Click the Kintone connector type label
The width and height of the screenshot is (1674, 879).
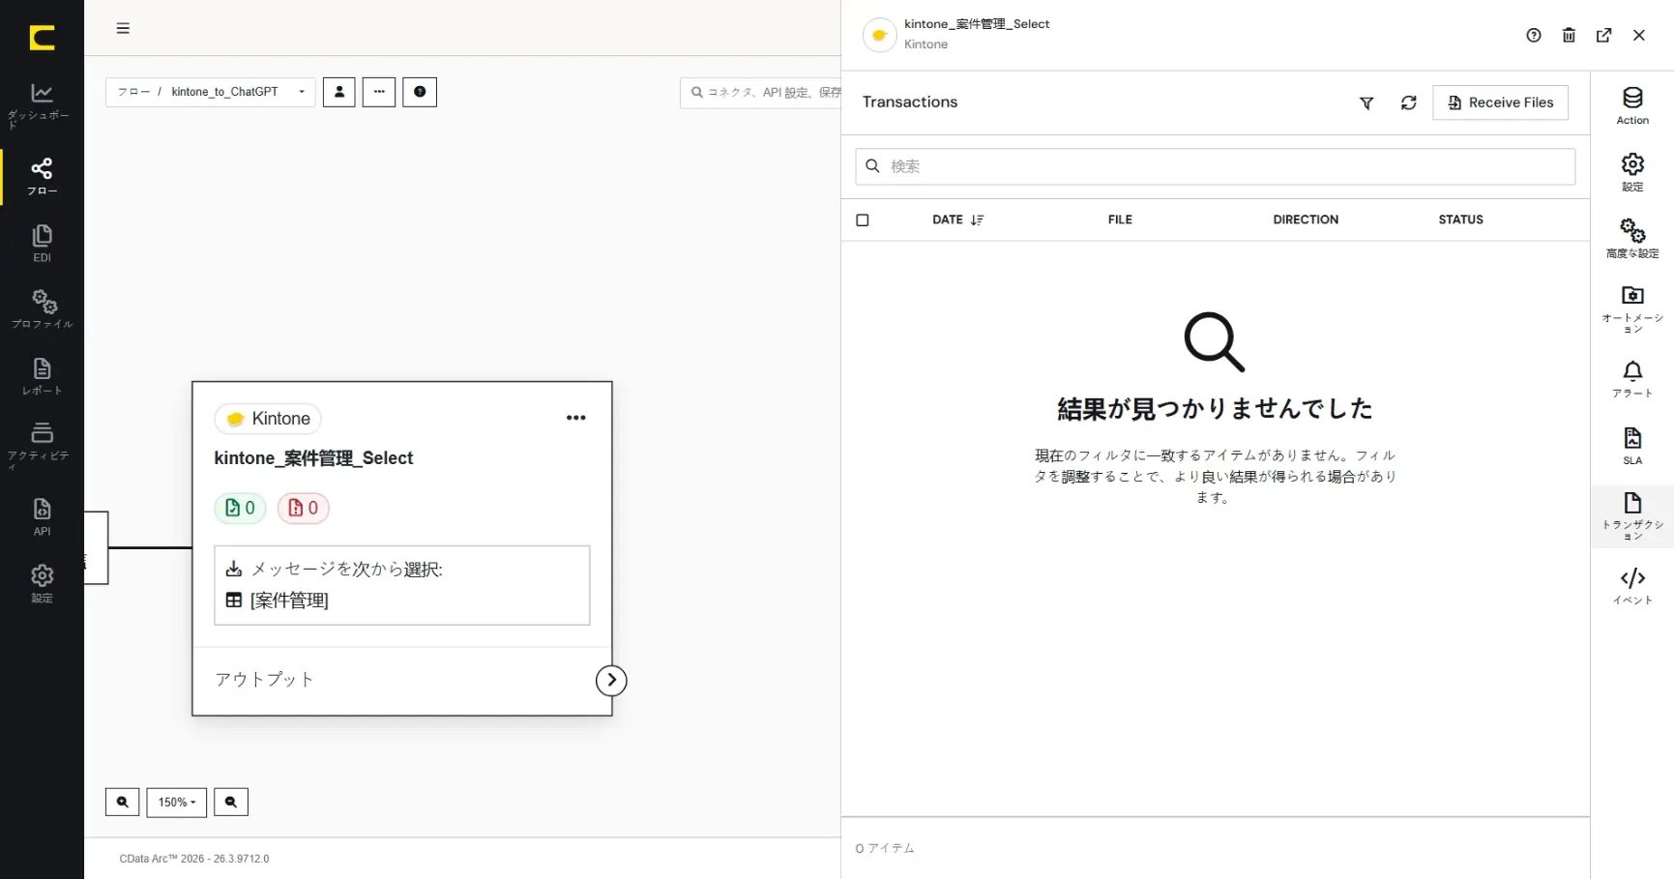[268, 419]
